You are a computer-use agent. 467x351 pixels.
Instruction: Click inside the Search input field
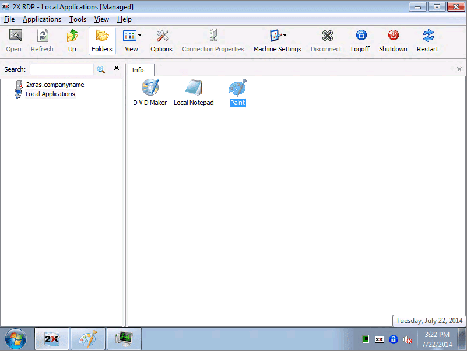[x=62, y=69]
